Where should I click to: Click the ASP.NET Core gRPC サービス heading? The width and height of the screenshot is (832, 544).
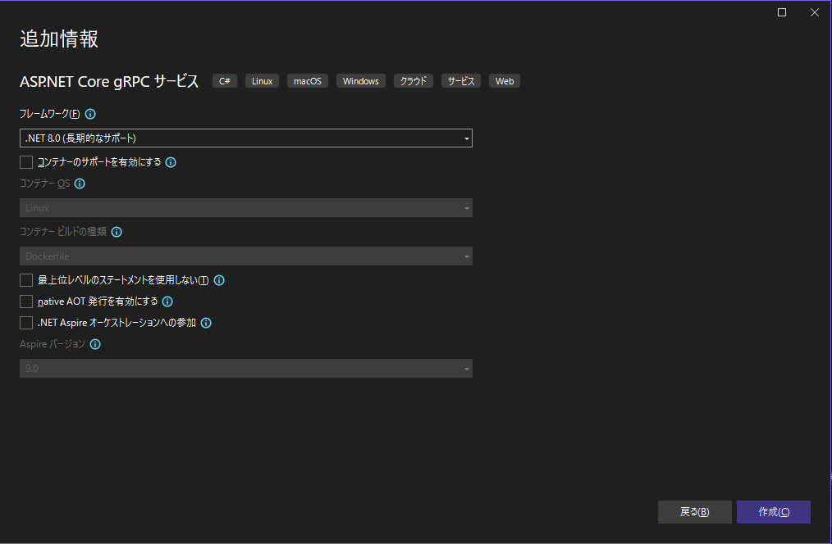click(109, 82)
